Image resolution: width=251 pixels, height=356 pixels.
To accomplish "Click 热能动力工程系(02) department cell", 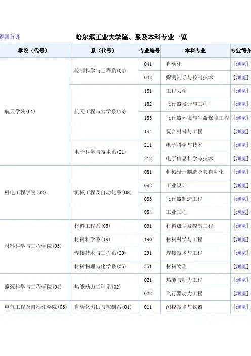I will (104, 287).
